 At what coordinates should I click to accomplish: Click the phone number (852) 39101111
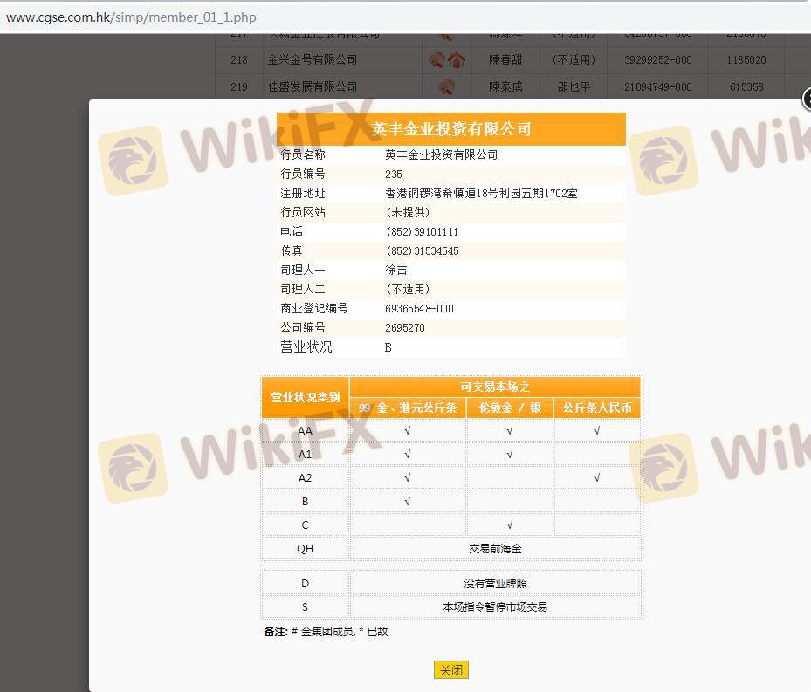tap(422, 232)
